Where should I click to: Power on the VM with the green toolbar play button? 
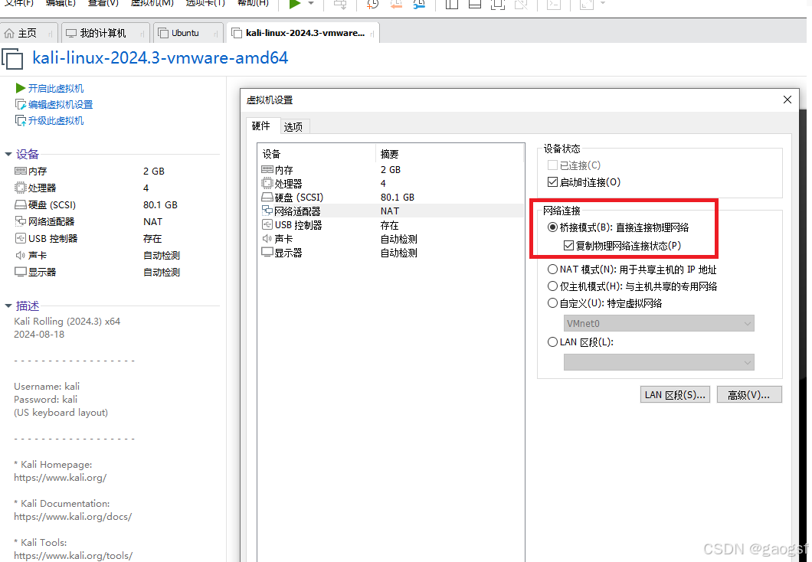(x=295, y=4)
